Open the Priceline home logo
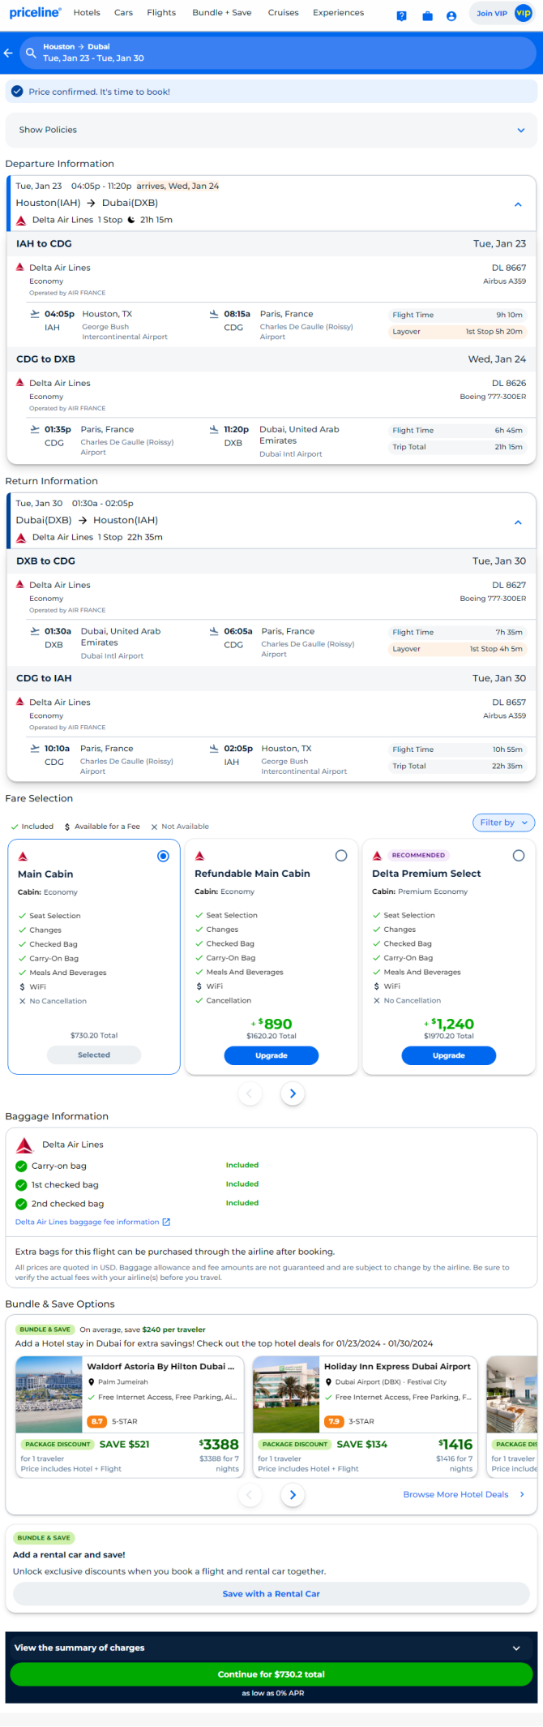This screenshot has height=1727, width=543. [35, 13]
